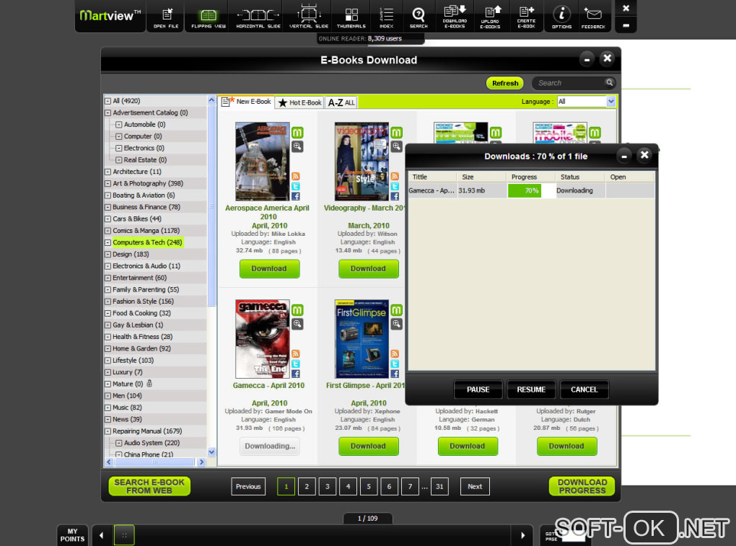Expand the Audio System (220) sub-node
This screenshot has height=546, width=736.
pos(119,443)
